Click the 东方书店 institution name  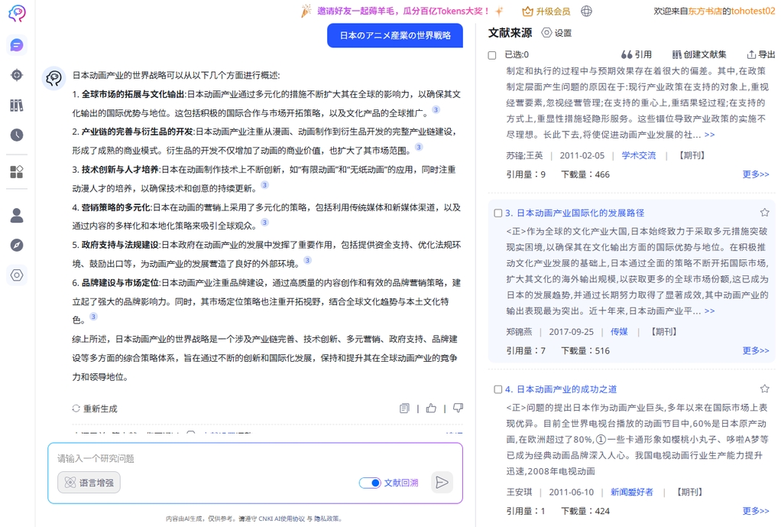(x=705, y=11)
